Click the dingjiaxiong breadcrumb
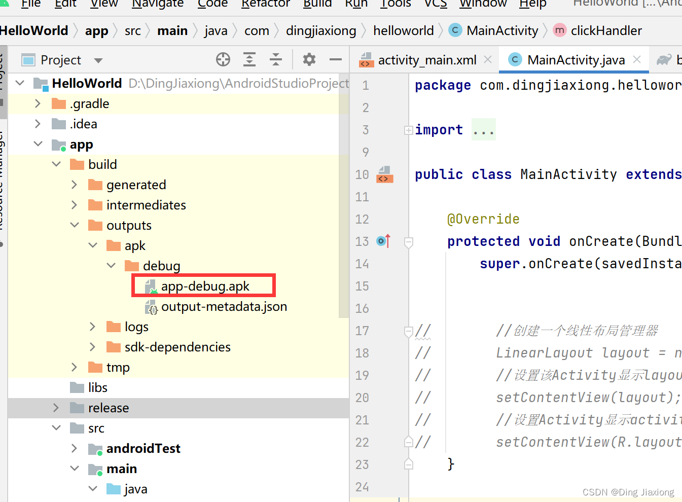682x502 pixels. pos(321,30)
